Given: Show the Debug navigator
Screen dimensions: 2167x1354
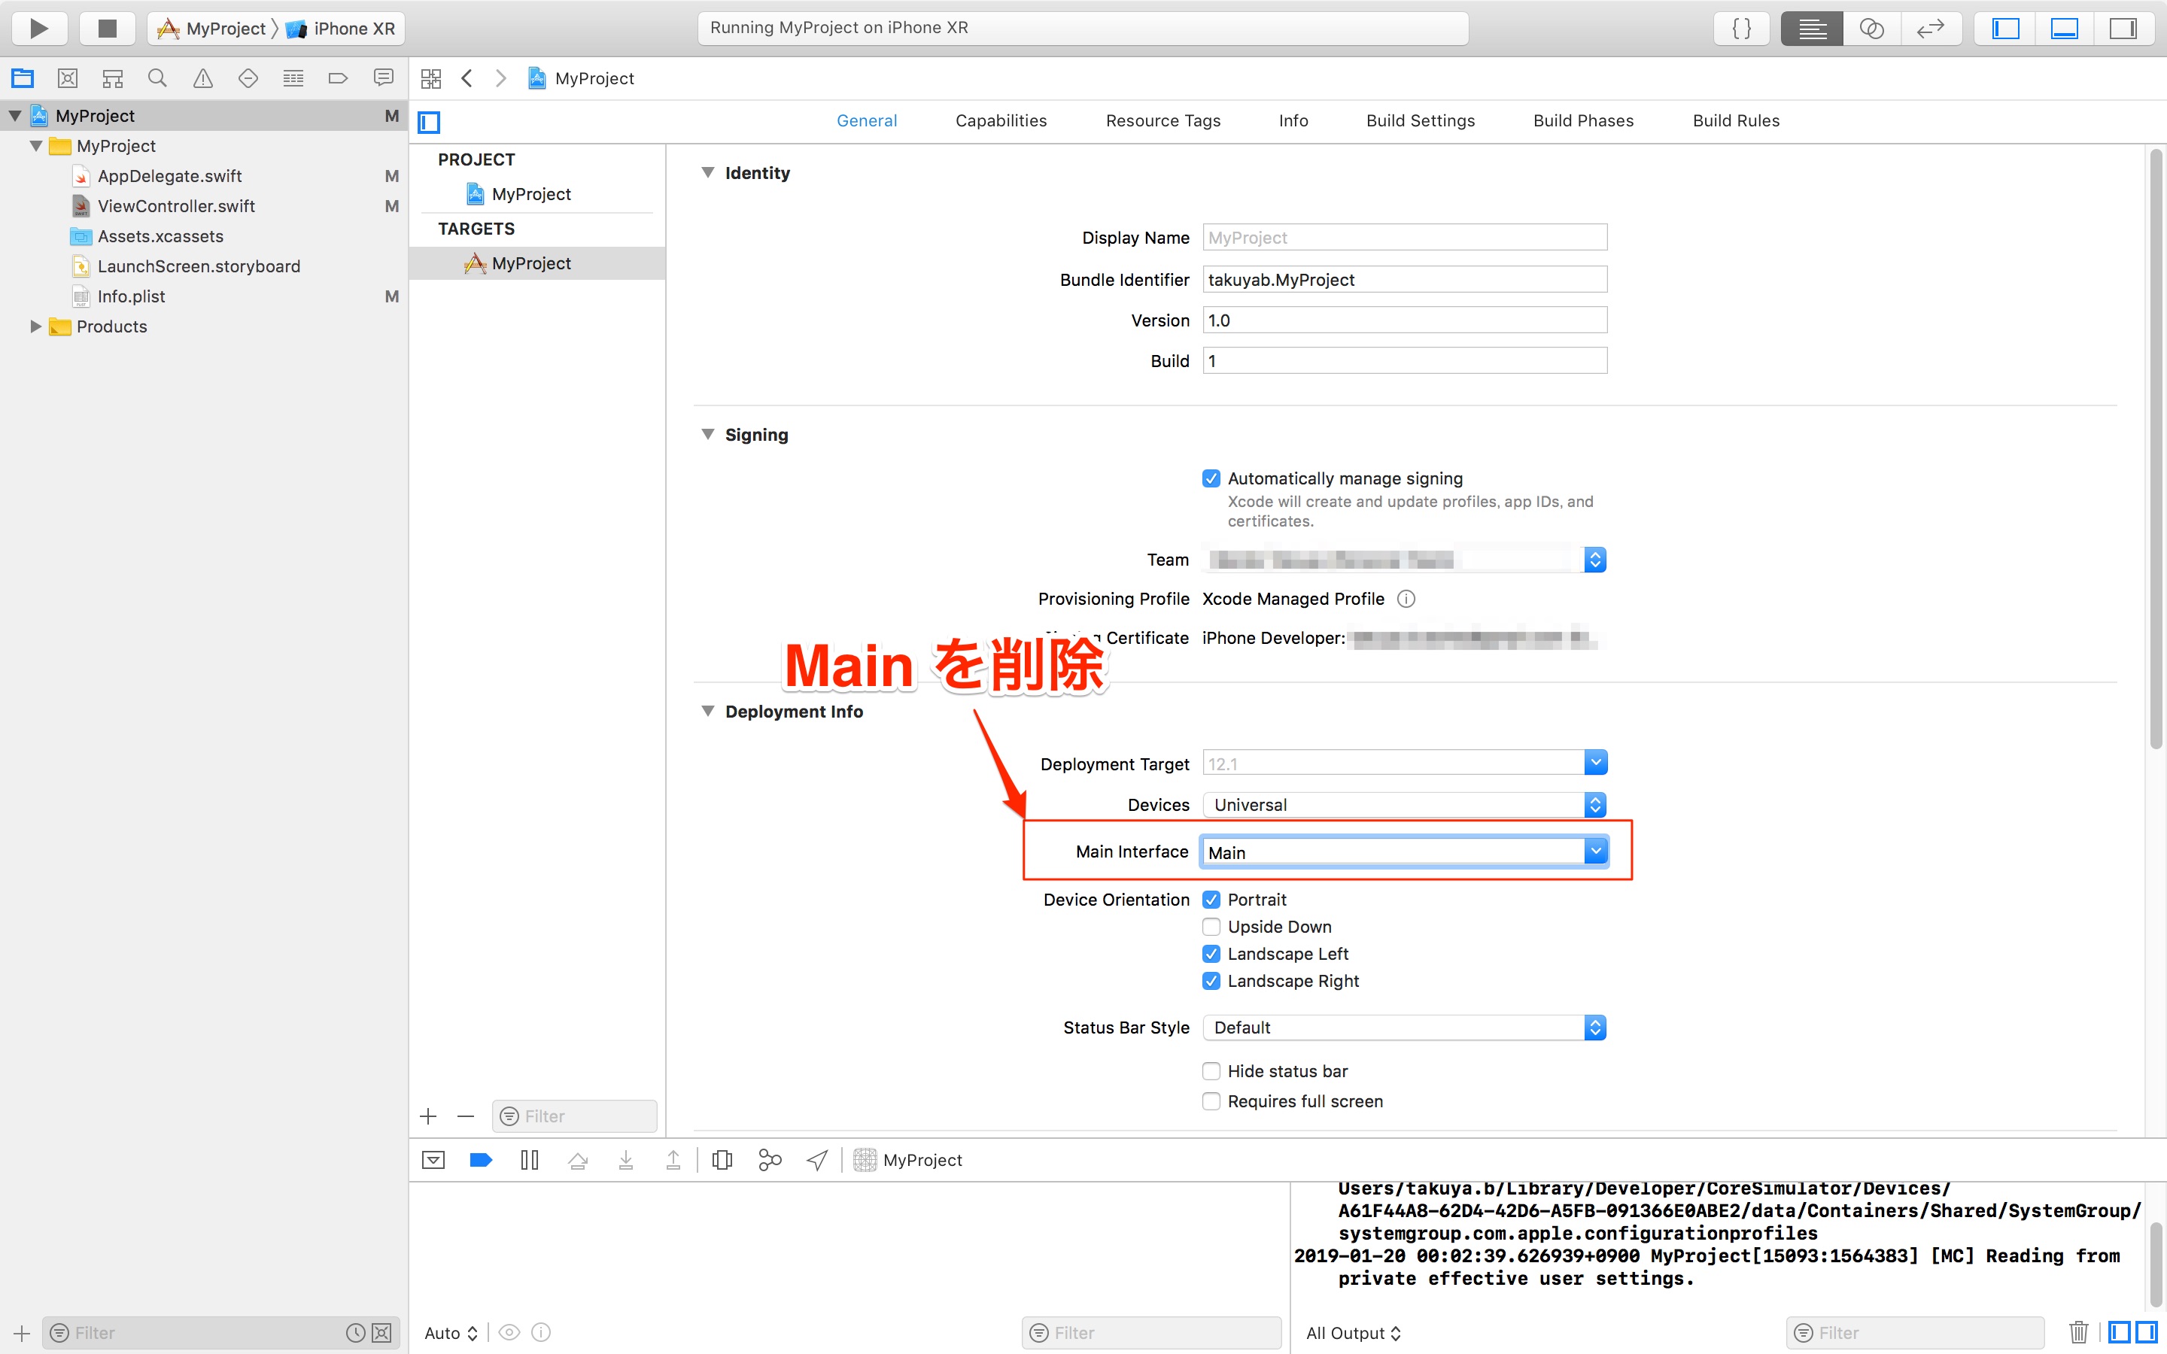Looking at the screenshot, I should [x=293, y=79].
